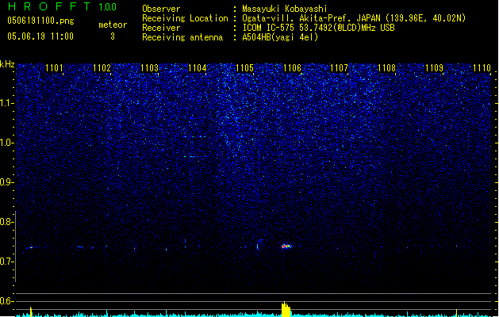Click the kHz axis unit label
499x317 pixels.
[x=7, y=64]
